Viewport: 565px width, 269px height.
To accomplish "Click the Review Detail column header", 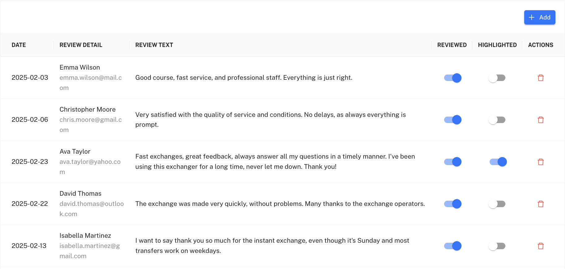I will [81, 45].
